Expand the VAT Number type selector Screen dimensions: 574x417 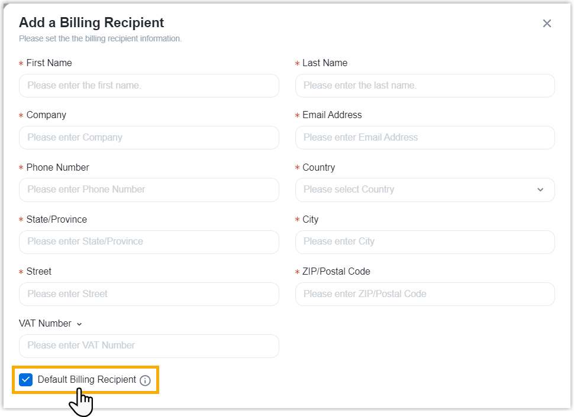pos(79,324)
